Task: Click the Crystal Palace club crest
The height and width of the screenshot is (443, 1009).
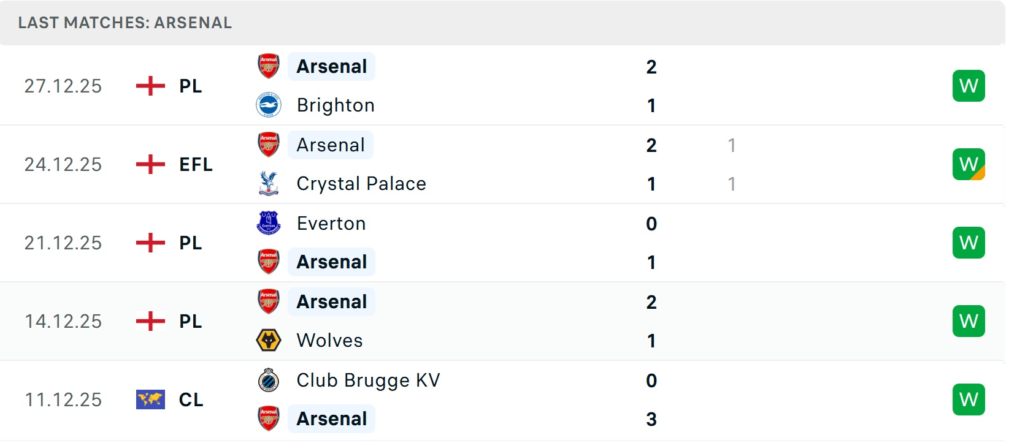Action: tap(268, 184)
